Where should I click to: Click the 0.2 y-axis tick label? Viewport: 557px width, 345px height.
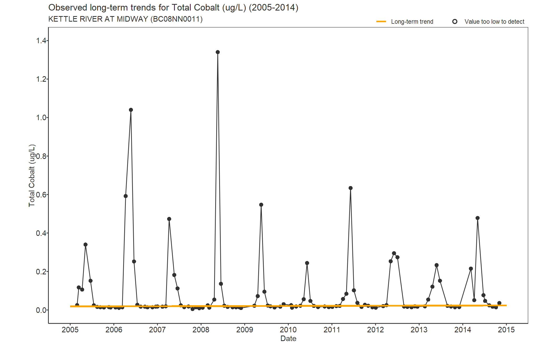click(41, 271)
